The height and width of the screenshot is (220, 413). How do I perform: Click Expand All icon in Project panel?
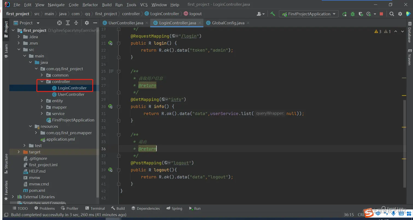(x=68, y=23)
